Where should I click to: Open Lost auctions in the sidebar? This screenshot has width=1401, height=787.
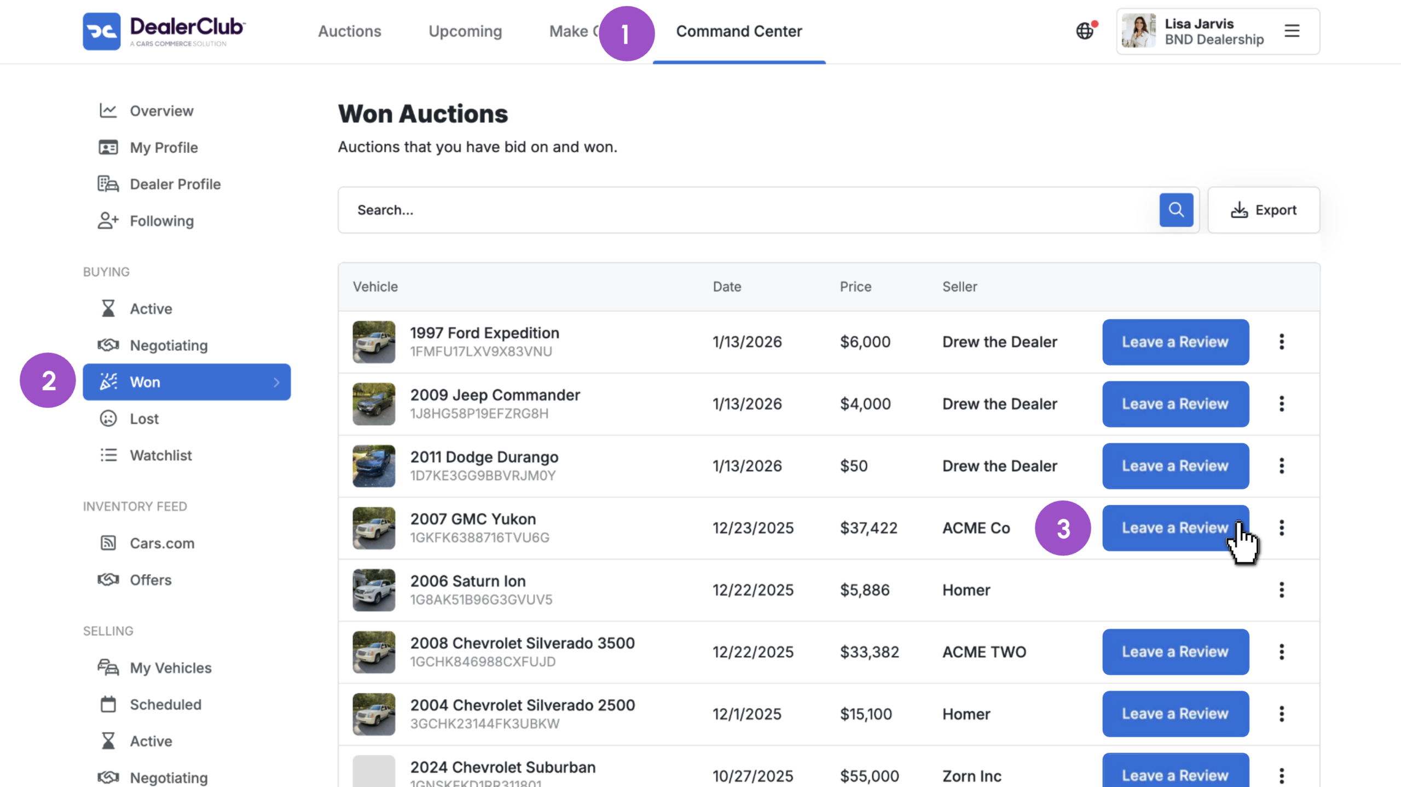(144, 419)
